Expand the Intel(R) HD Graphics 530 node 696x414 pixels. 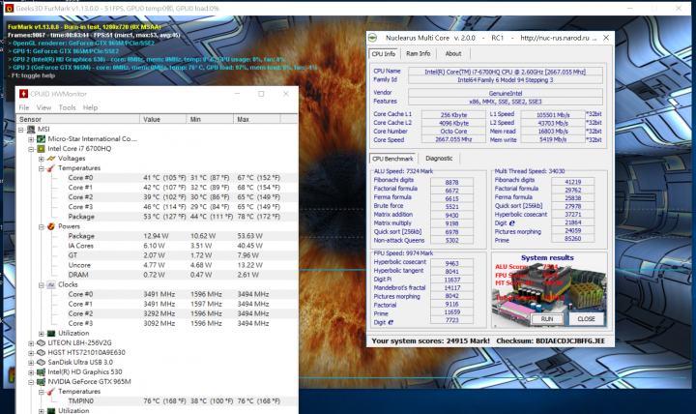pyautogui.click(x=31, y=372)
